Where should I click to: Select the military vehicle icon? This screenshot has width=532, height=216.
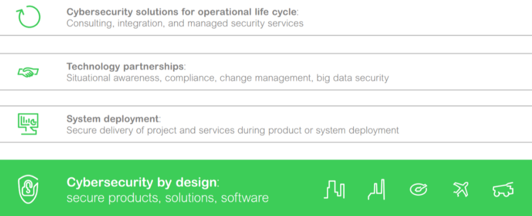click(503, 189)
